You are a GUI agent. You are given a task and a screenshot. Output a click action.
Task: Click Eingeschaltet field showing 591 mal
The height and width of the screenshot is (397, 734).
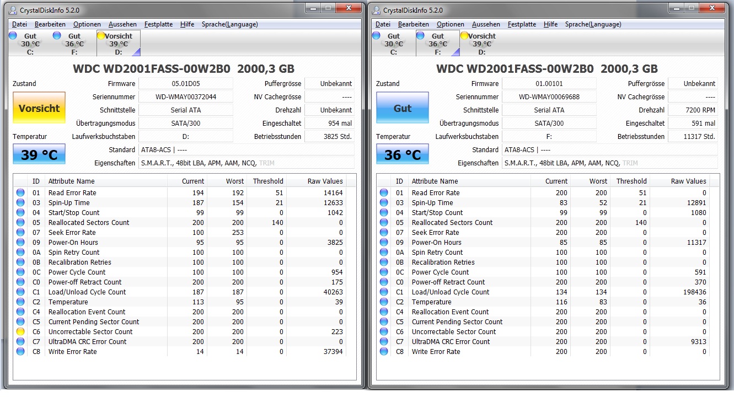(x=693, y=123)
